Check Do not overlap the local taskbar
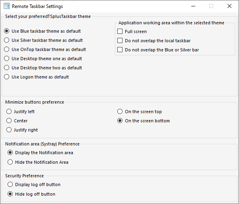The image size is (239, 204). point(120,41)
